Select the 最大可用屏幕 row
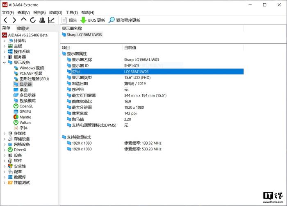The width and height of the screenshot is (287, 206). tap(155, 96)
